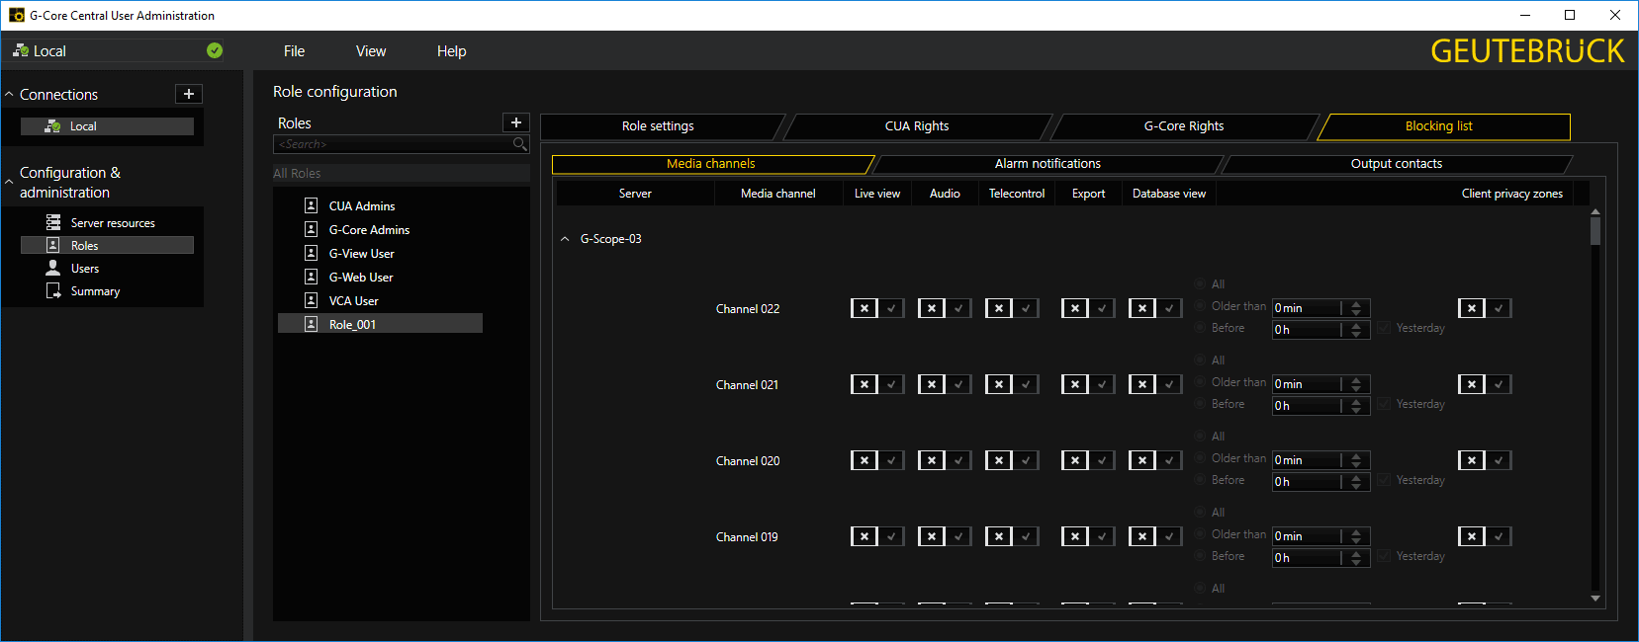Image resolution: width=1639 pixels, height=642 pixels.
Task: Switch to the CUA Rights tab
Action: [917, 126]
